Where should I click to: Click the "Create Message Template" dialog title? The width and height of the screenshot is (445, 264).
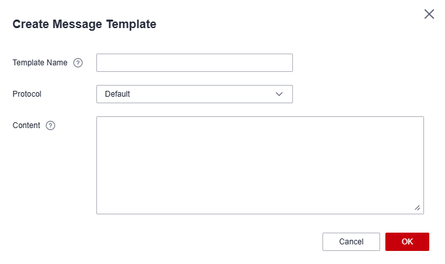coord(85,25)
